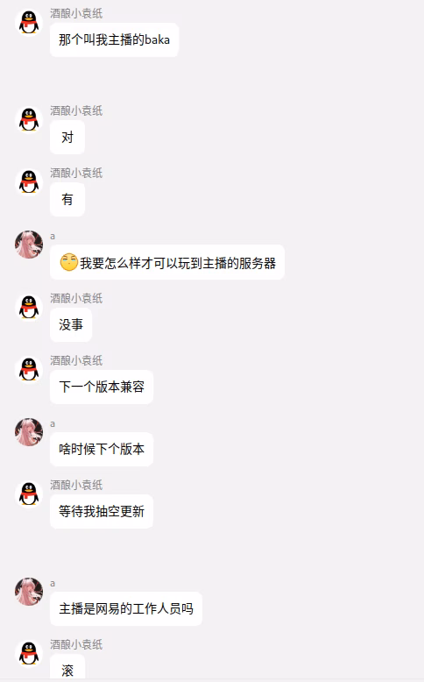Click penguin avatar beside 'baka' message
The height and width of the screenshot is (682, 424).
click(x=29, y=23)
